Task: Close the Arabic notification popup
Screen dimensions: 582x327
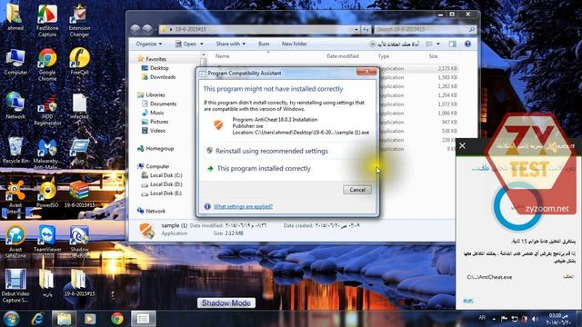Action: coord(462,145)
